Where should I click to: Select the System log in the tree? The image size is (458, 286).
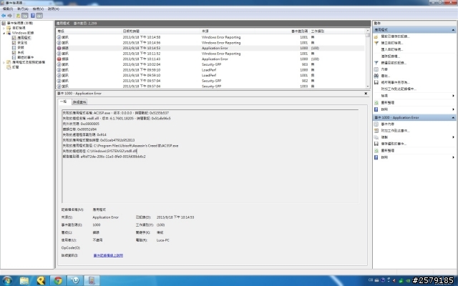tap(21, 52)
